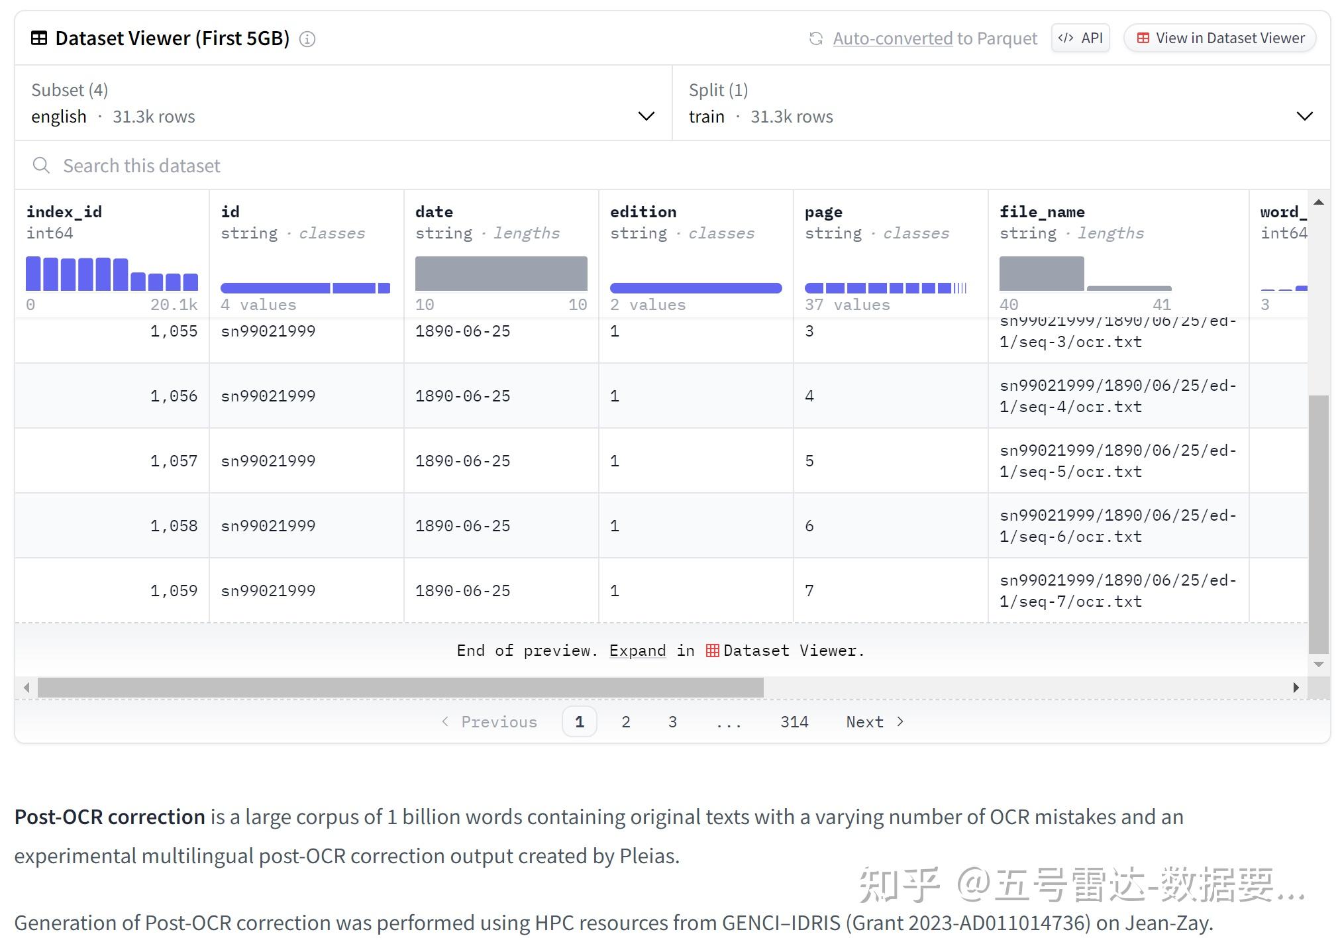This screenshot has height=940, width=1340.
Task: Click the edition values distribution bar
Action: pyautogui.click(x=695, y=288)
